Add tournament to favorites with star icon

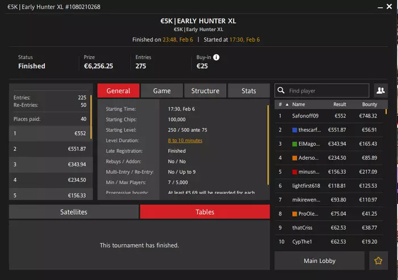pos(378,261)
